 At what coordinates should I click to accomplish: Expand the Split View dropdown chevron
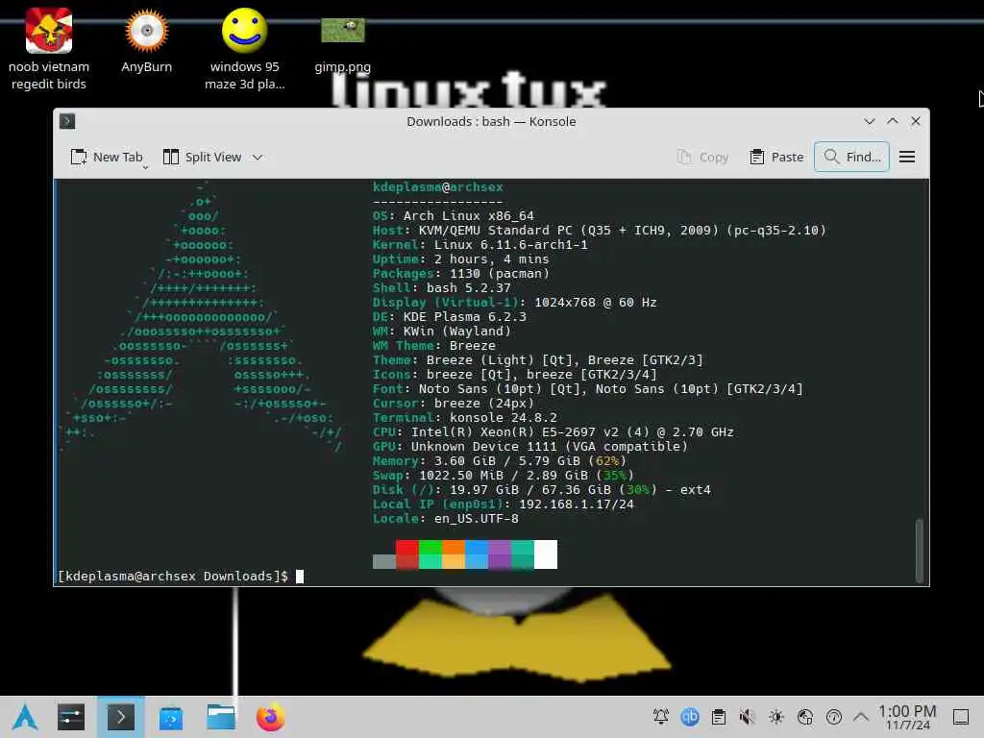(258, 158)
